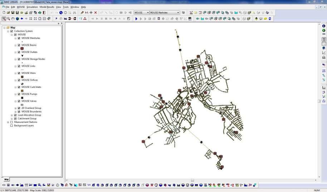Click the move feature crosshair icon

91,13
